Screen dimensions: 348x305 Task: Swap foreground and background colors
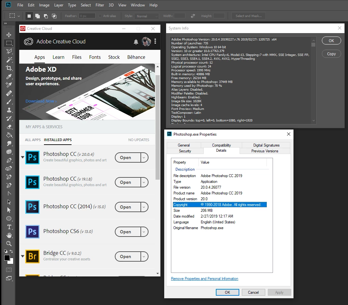(x=11, y=251)
